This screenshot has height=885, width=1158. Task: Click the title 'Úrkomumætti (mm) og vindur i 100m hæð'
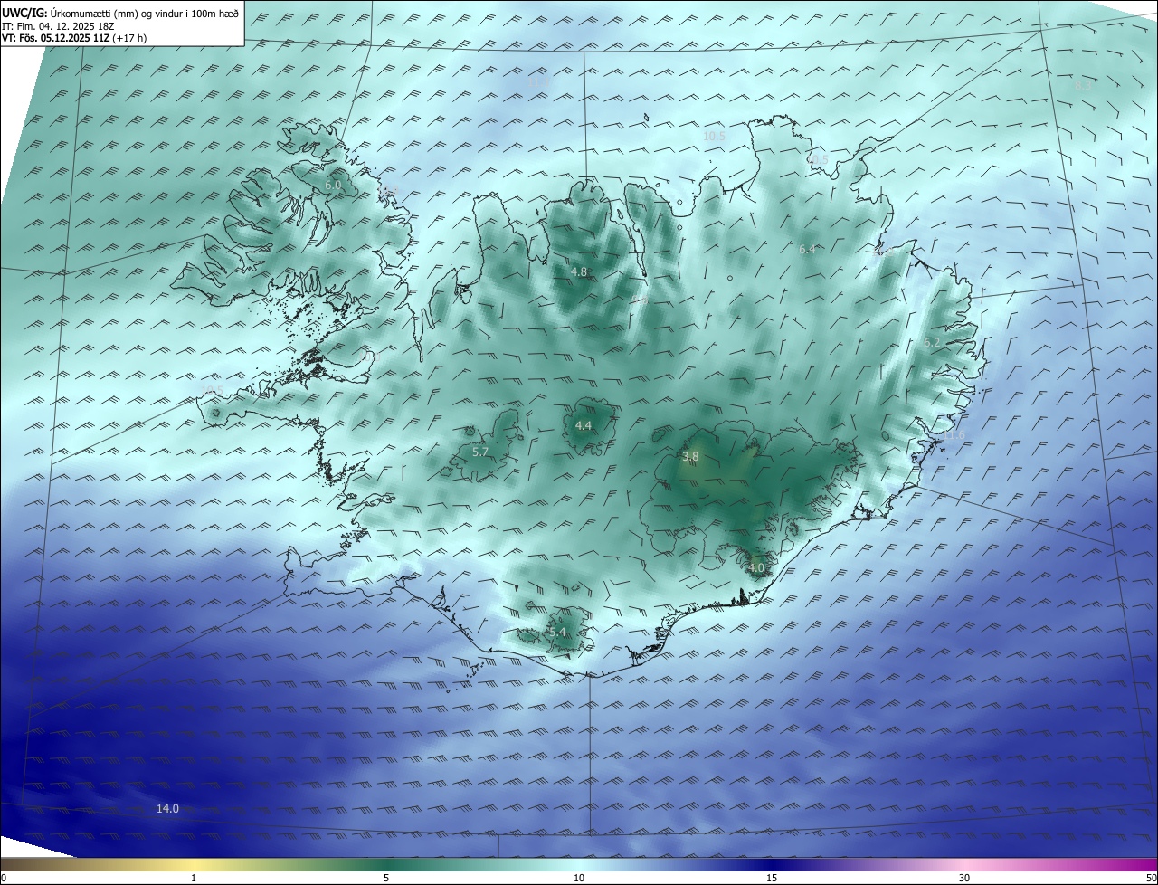[145, 14]
